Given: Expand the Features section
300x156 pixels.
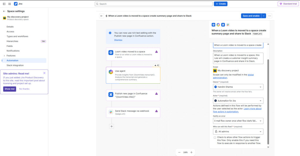Looking at the screenshot, I should [4, 56].
